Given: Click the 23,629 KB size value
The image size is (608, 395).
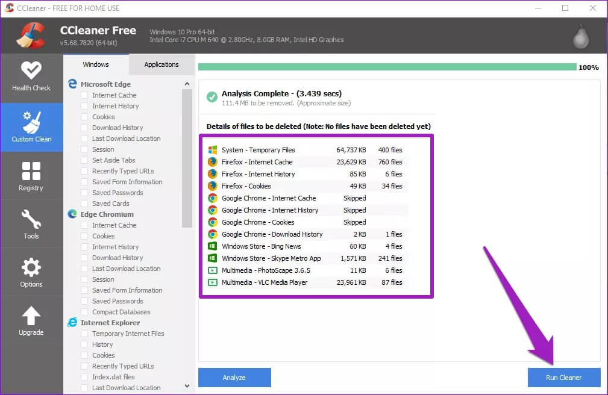Looking at the screenshot, I should pos(351,161).
